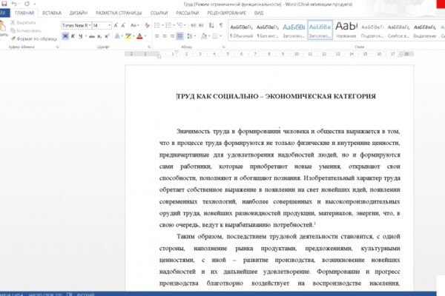
Task: Undo the last action
Action: tap(14, 4)
